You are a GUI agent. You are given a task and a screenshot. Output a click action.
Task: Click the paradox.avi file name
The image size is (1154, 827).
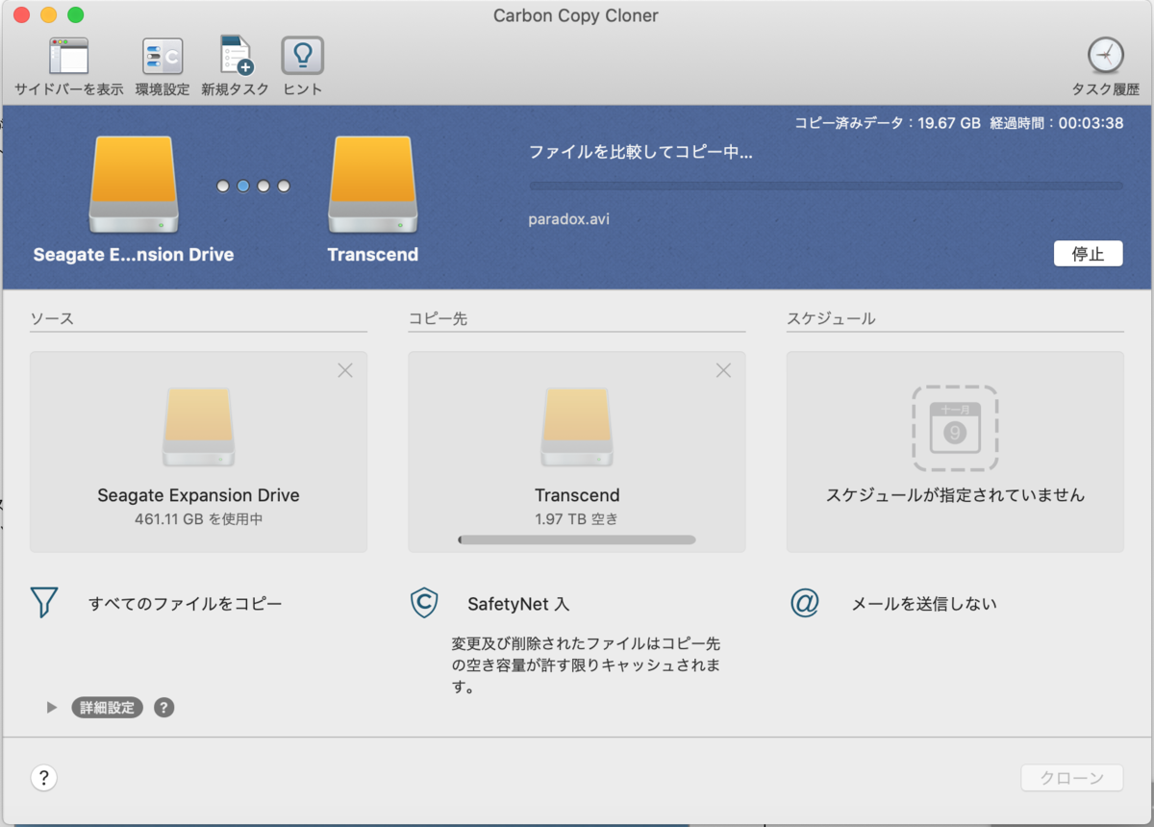tap(569, 219)
